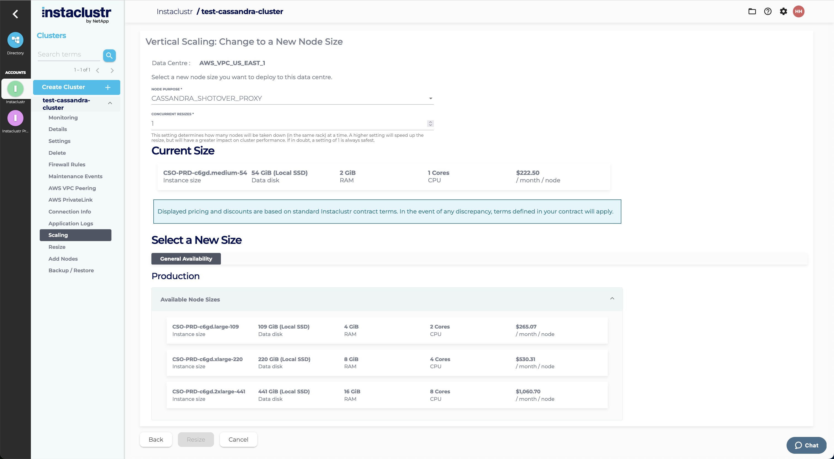Go to next page of clusters
This screenshot has width=834, height=459.
[112, 70]
